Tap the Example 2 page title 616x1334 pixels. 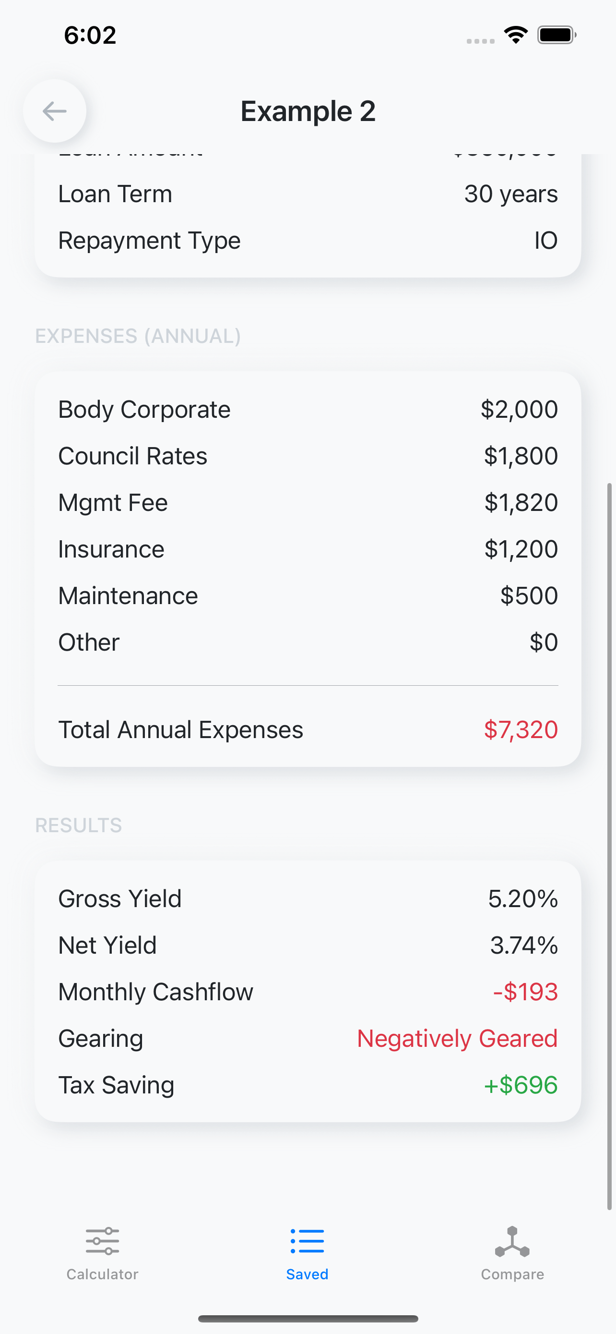pyautogui.click(x=308, y=111)
